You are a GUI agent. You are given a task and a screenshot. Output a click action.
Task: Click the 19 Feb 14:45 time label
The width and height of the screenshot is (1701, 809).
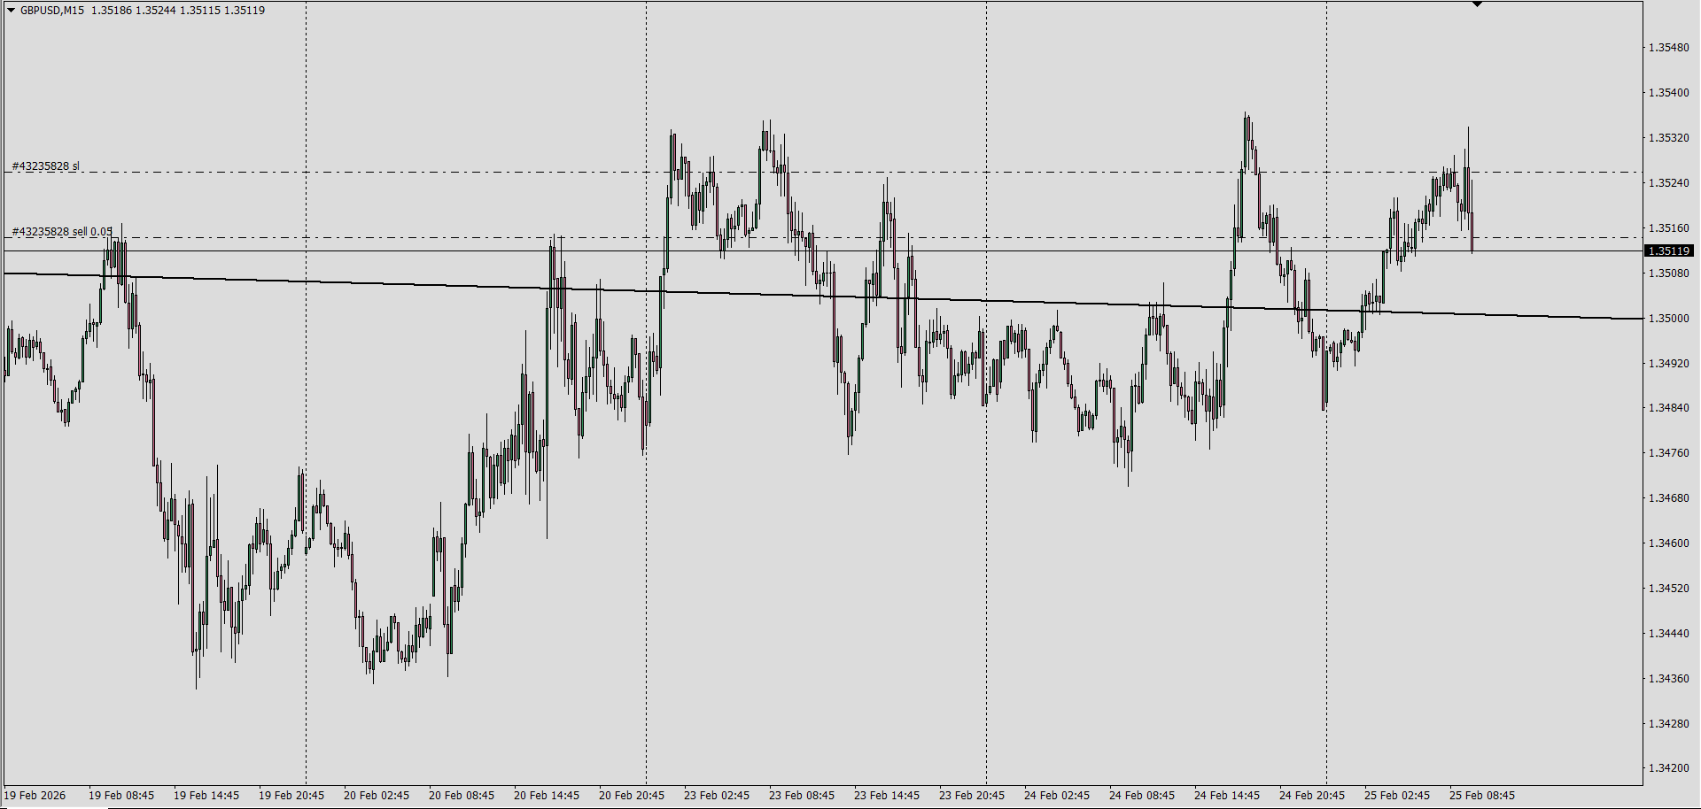(206, 796)
